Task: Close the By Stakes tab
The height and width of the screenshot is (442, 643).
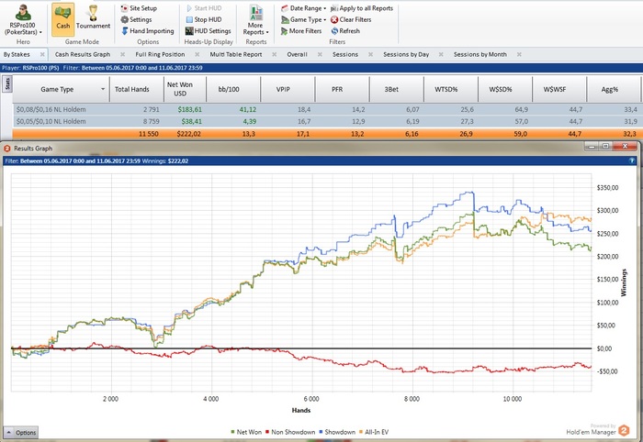Action: 42,54
